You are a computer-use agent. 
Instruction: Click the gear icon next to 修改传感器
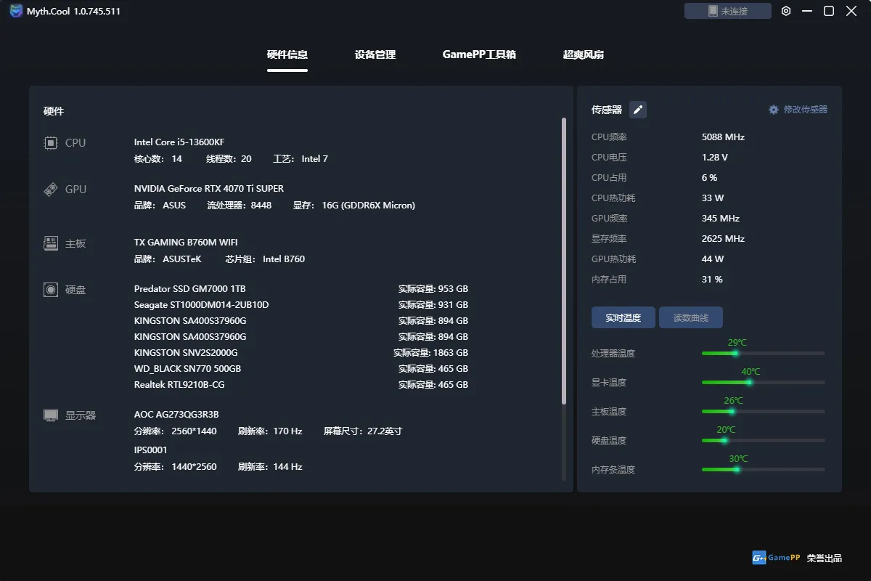(x=774, y=110)
